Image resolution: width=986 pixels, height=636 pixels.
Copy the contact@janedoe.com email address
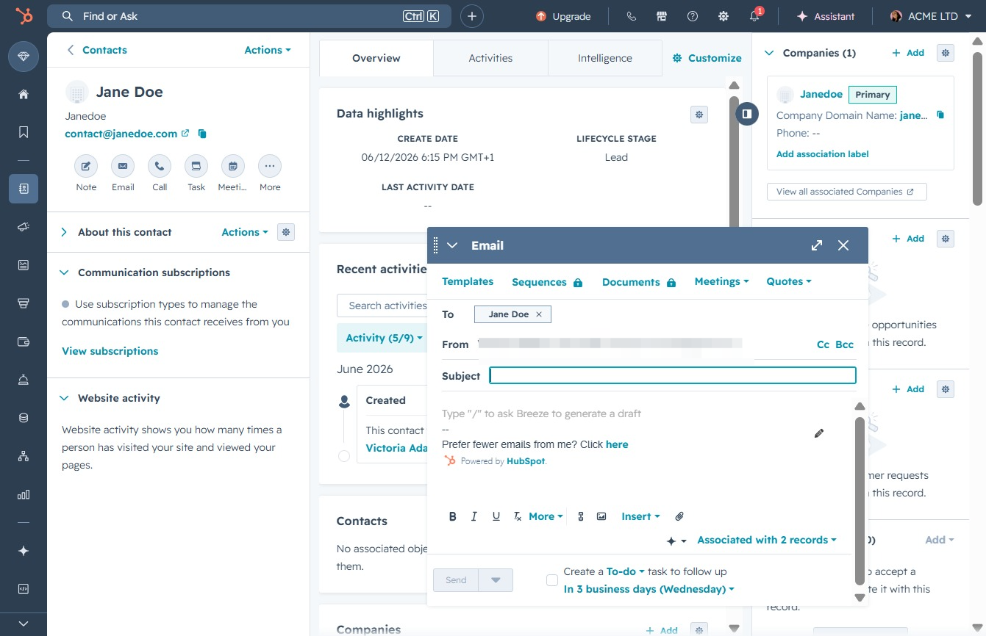[202, 134]
